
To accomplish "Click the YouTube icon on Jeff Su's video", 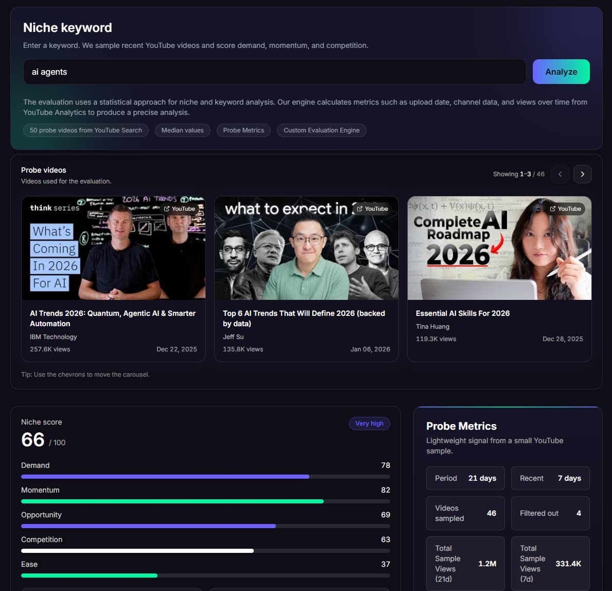I will click(373, 209).
